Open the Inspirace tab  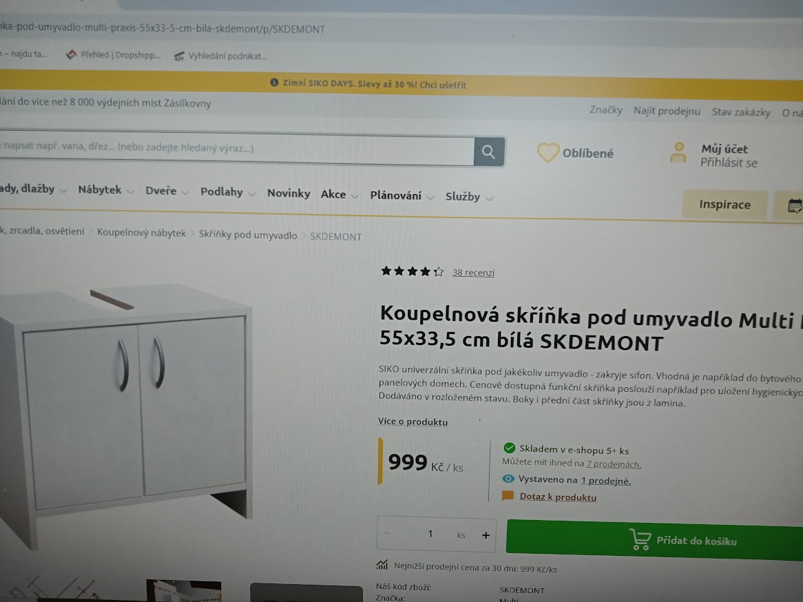pos(724,205)
